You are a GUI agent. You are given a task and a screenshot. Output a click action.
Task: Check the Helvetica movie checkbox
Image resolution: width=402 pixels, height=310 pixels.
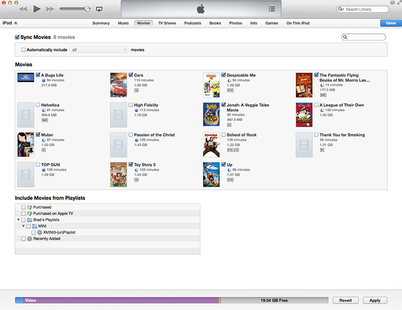38,105
